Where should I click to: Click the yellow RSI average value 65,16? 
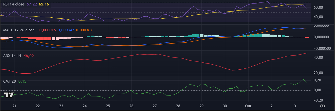44,4
